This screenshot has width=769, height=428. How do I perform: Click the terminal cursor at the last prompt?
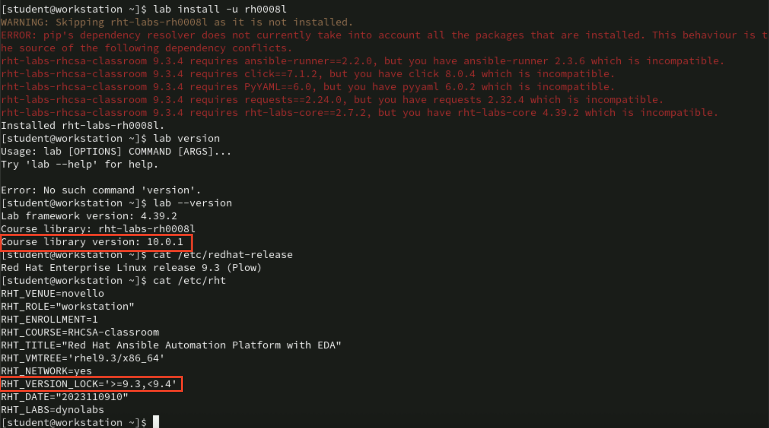click(156, 422)
